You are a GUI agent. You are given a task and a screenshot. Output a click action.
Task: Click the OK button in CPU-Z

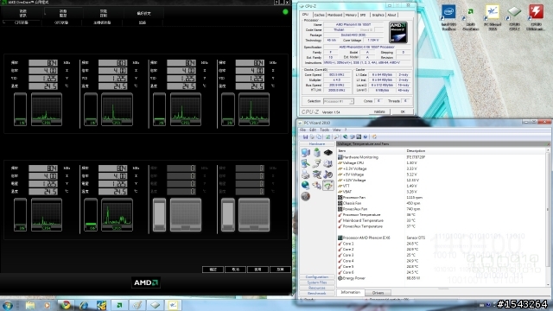[x=403, y=111]
